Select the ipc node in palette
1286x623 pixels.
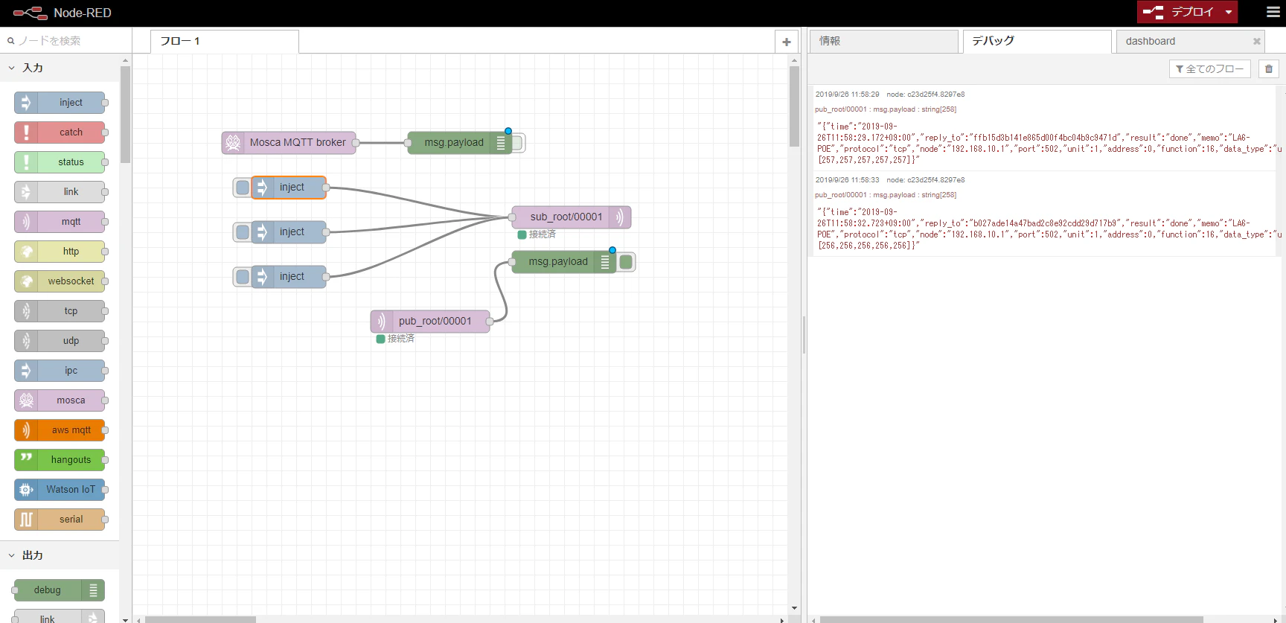[60, 371]
